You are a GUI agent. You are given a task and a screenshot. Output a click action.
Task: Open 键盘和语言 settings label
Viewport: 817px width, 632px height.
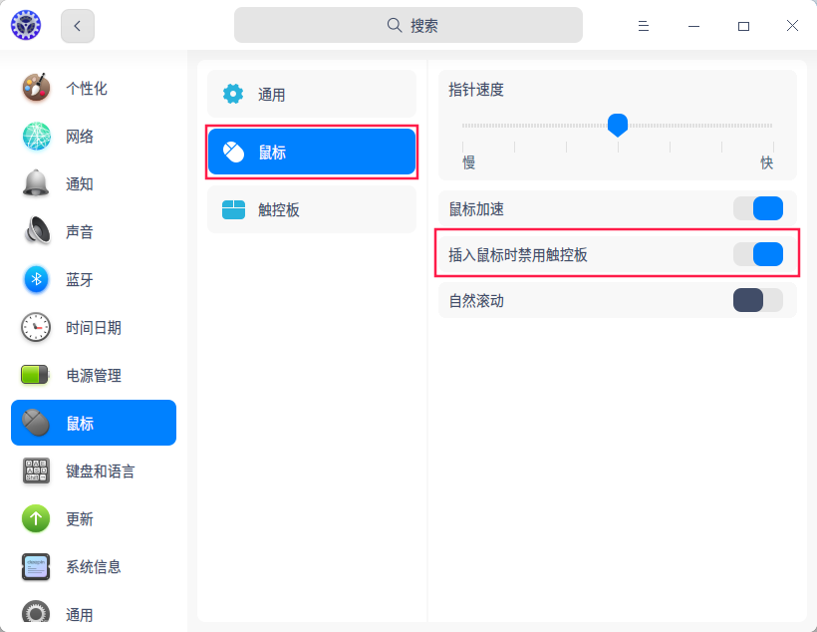coord(100,472)
